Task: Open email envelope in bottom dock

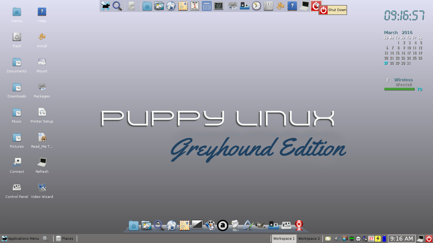Action: 184,225
